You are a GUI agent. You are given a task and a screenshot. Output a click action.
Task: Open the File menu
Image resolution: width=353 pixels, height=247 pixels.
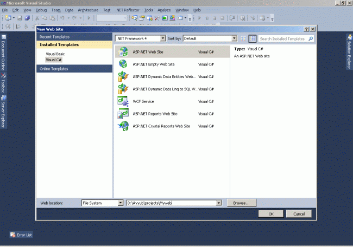pyautogui.click(x=5, y=10)
